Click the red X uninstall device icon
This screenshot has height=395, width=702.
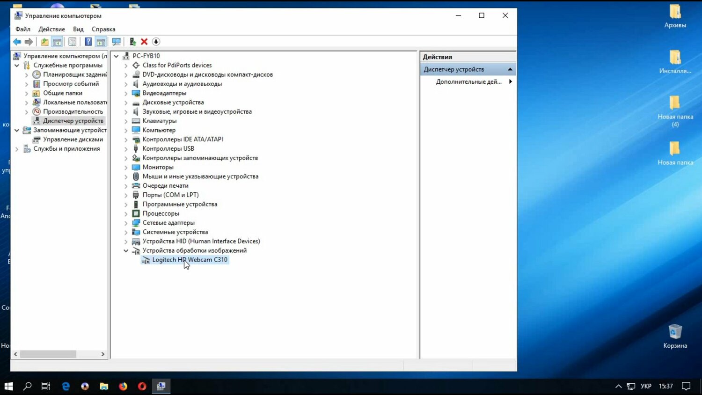(x=144, y=42)
